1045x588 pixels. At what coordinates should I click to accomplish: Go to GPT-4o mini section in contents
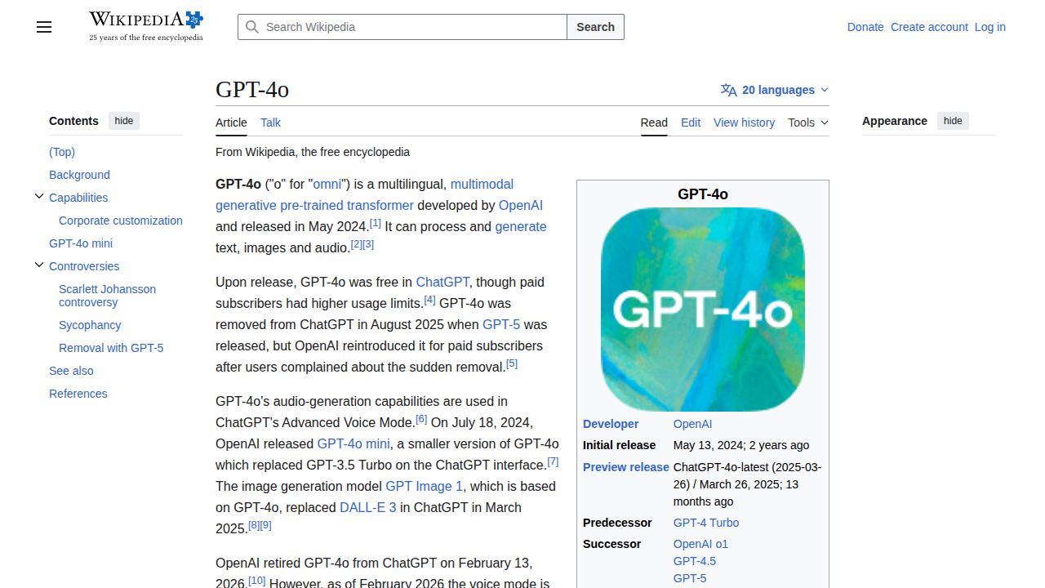click(81, 243)
